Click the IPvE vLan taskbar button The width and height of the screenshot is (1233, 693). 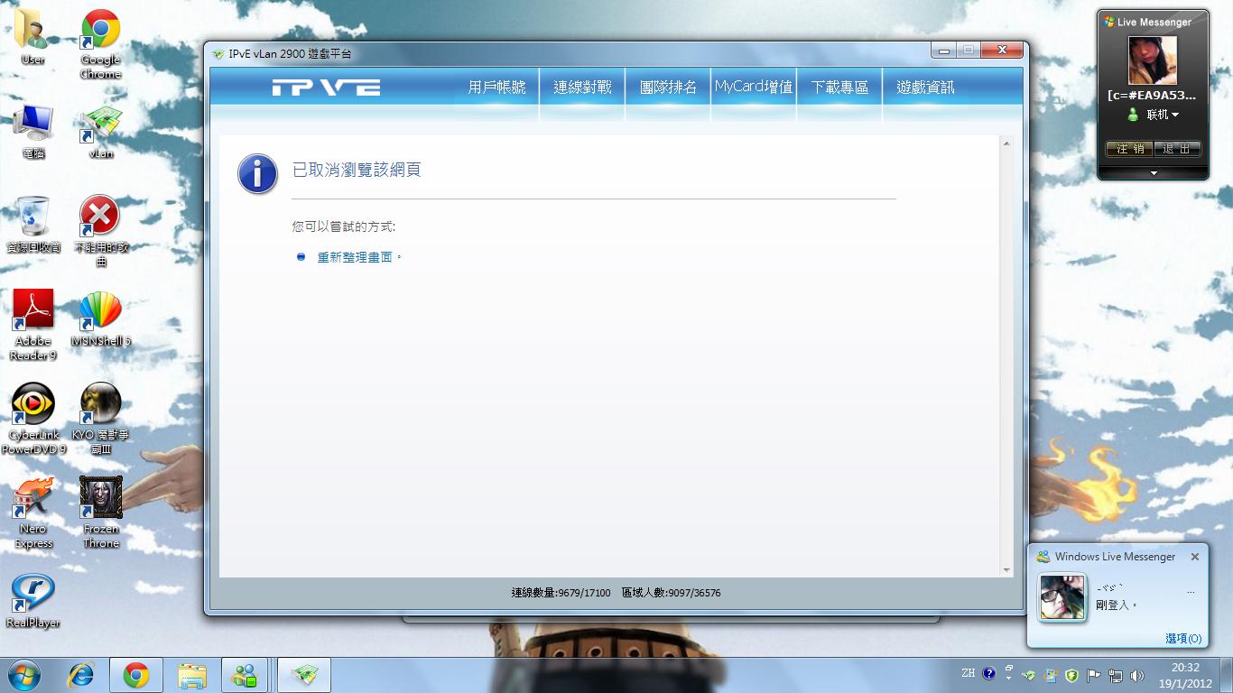pos(304,675)
